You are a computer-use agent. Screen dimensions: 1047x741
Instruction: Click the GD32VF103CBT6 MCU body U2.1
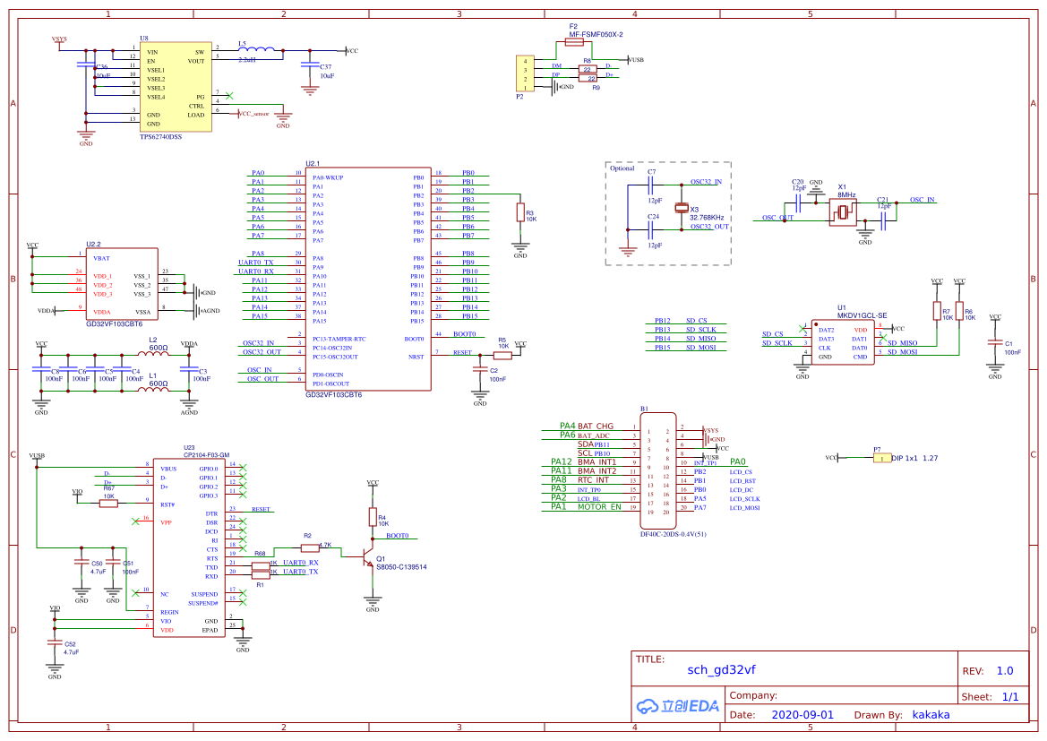(367, 279)
